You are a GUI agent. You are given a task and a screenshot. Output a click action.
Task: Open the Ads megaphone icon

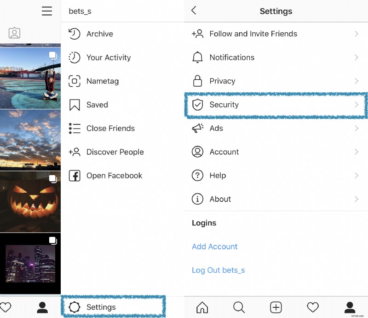pyautogui.click(x=197, y=128)
